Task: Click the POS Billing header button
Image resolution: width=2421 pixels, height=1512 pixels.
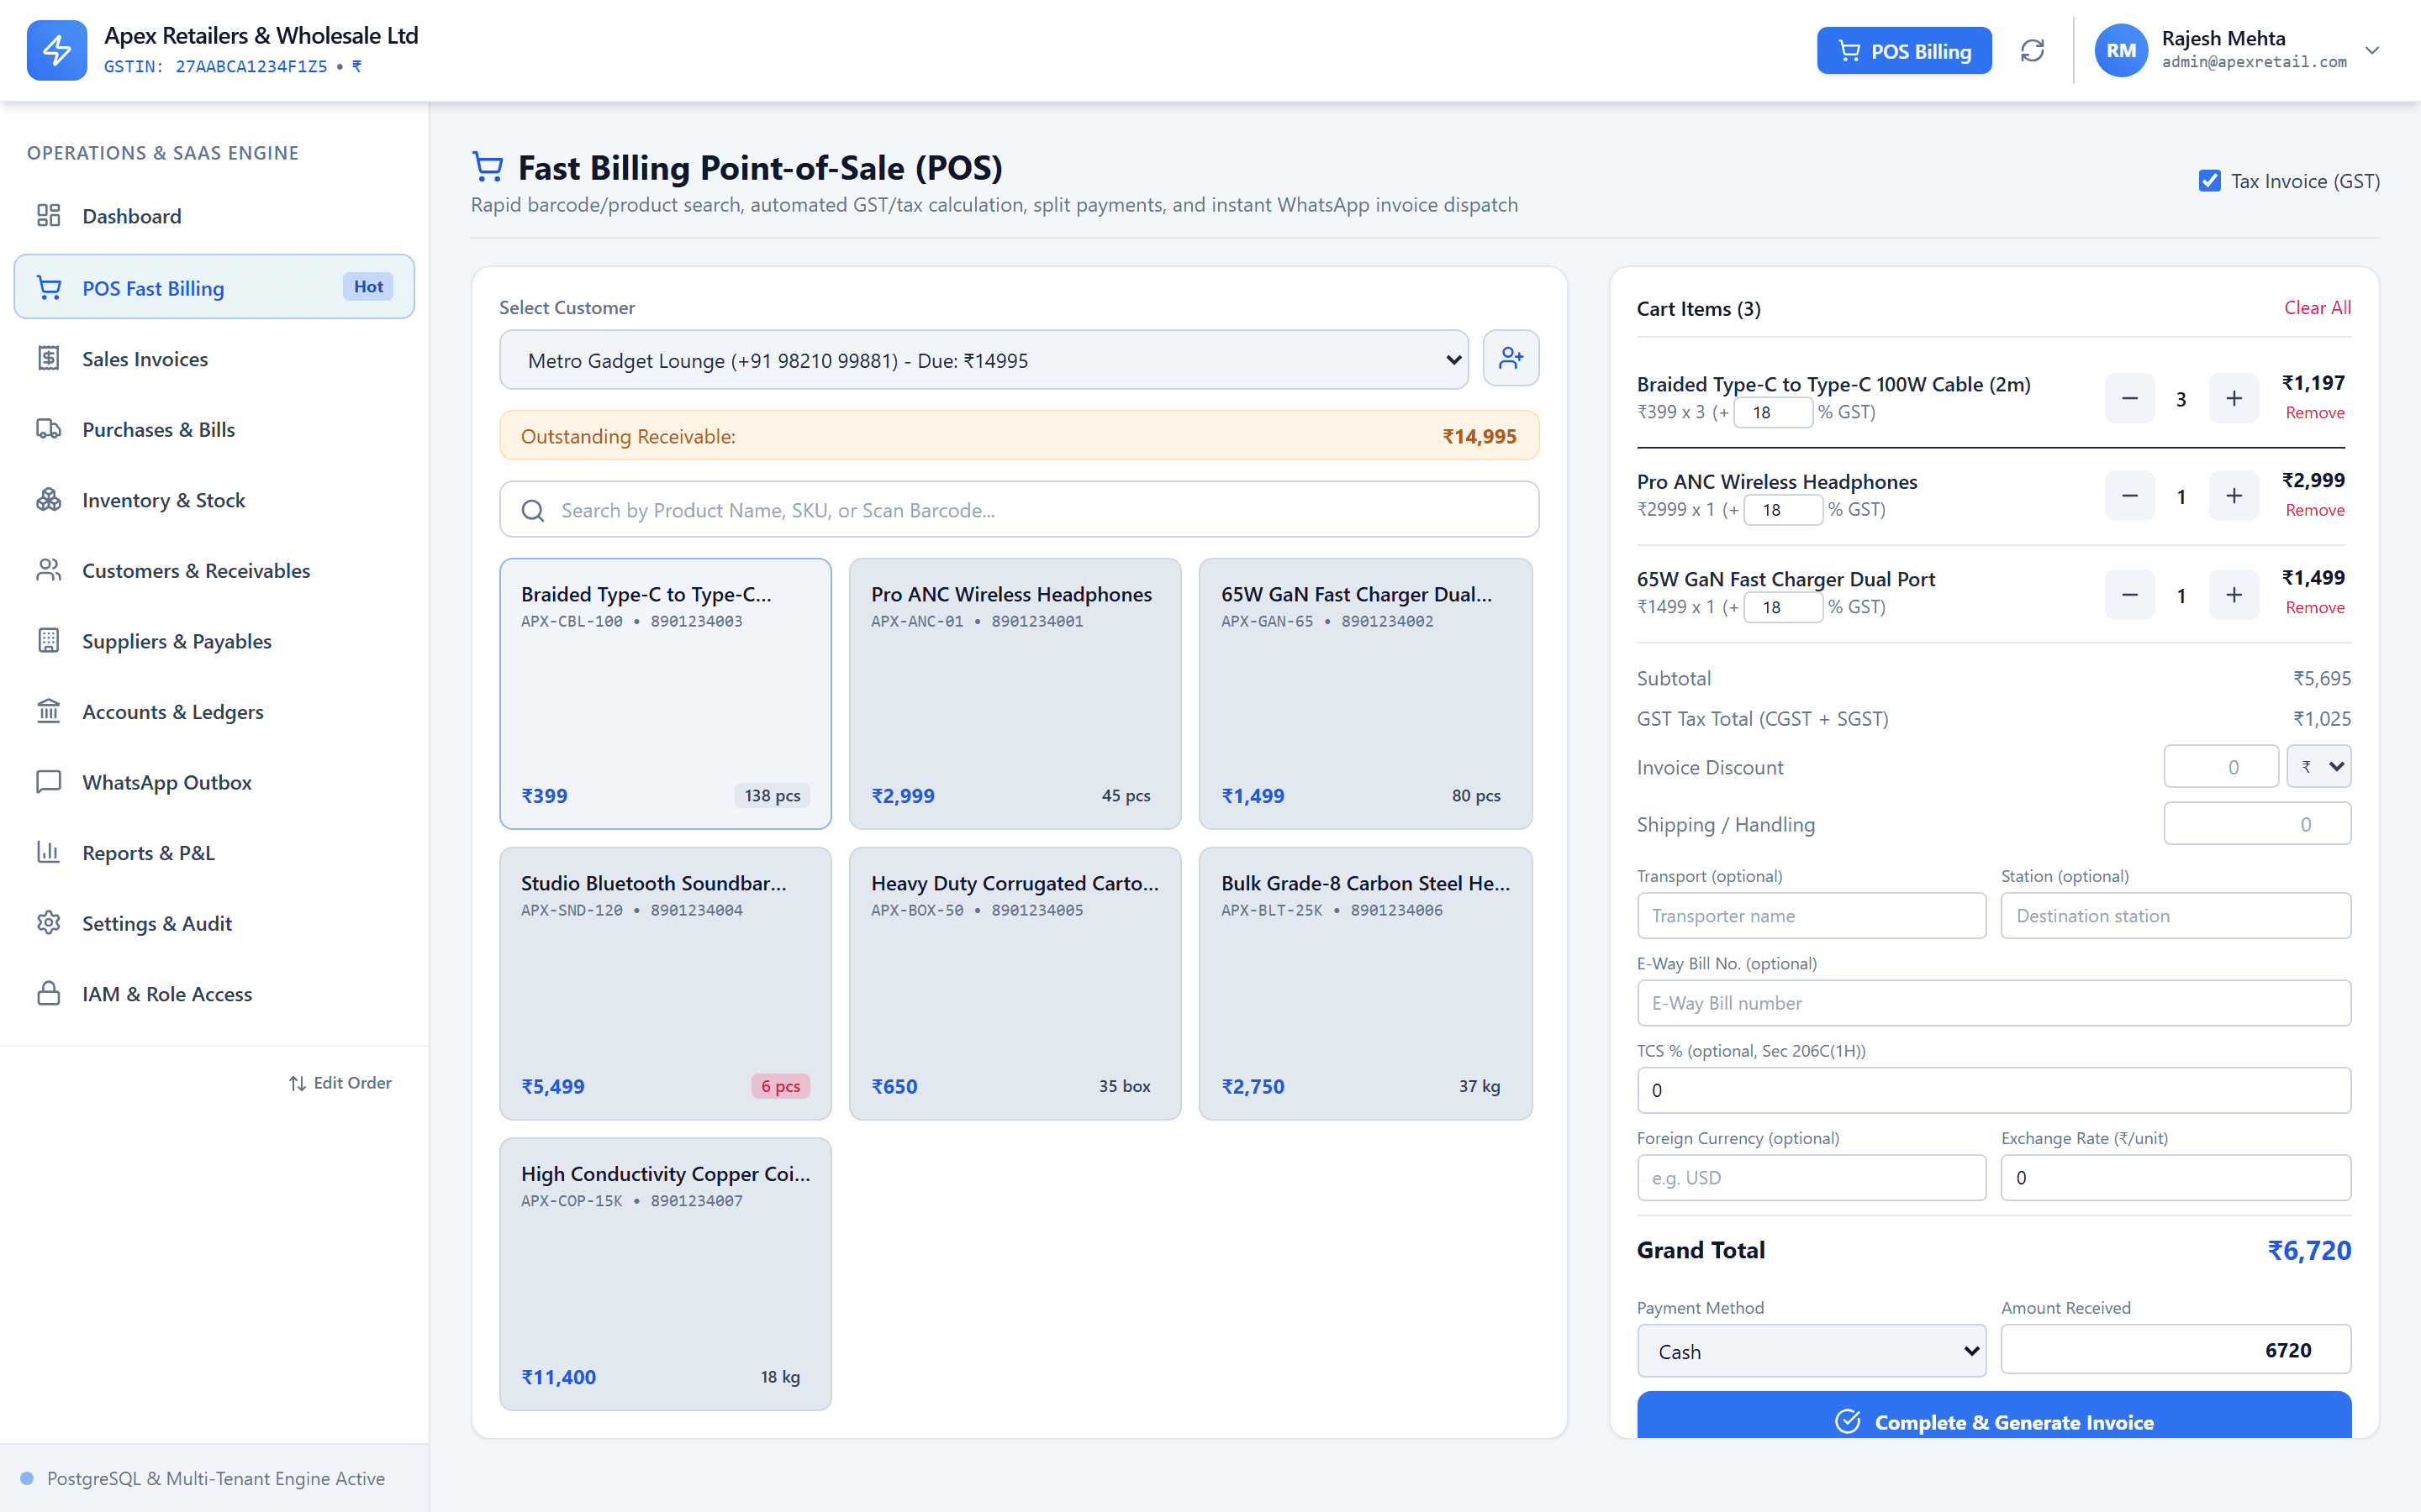Action: pos(1904,51)
